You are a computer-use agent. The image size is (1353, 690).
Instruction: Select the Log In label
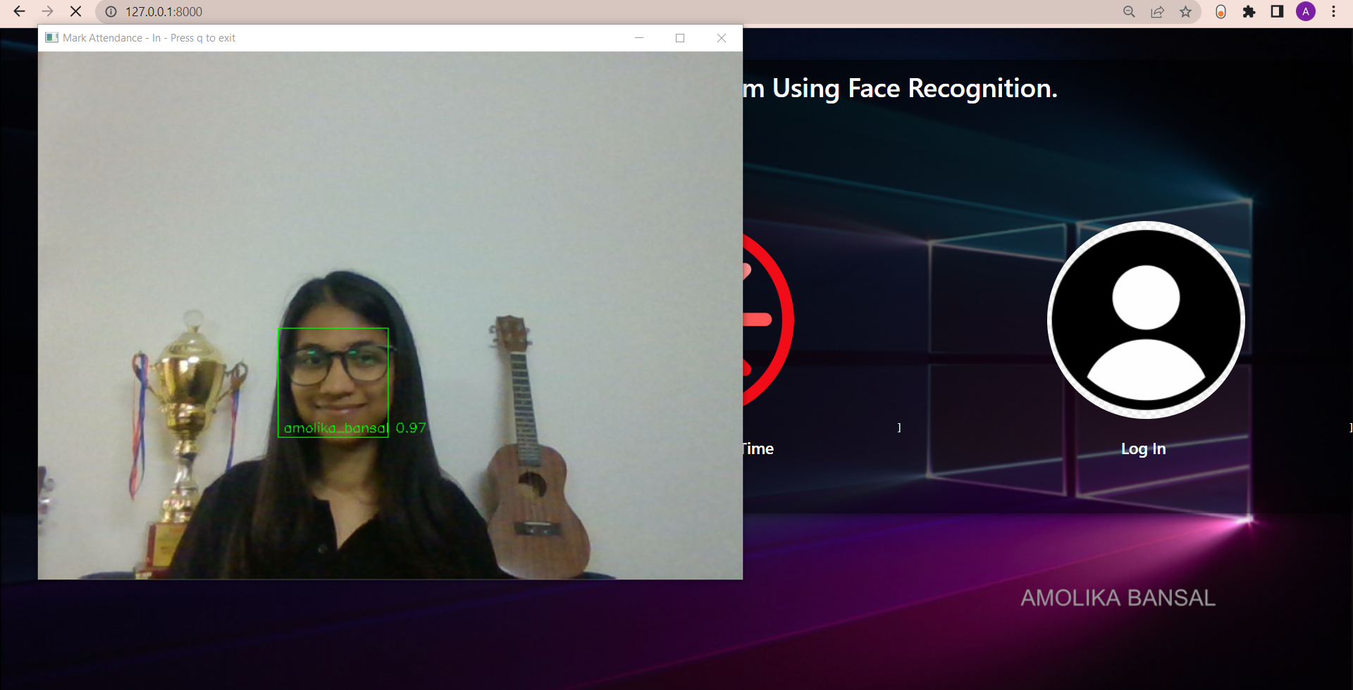pyautogui.click(x=1143, y=448)
